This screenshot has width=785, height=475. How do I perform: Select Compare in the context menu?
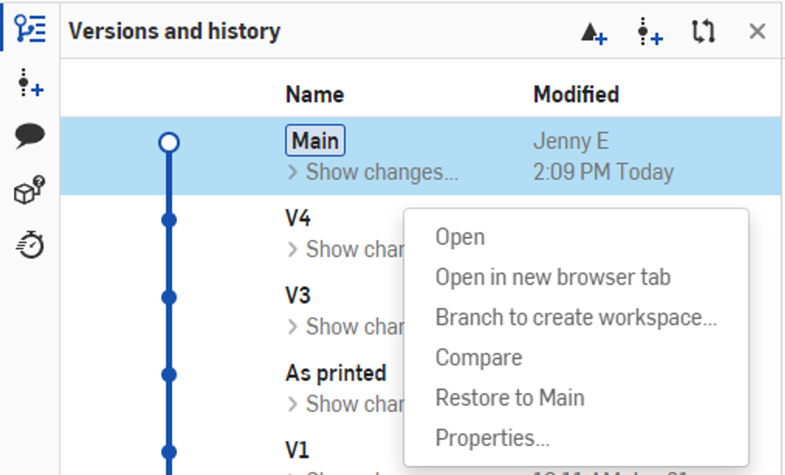point(478,358)
